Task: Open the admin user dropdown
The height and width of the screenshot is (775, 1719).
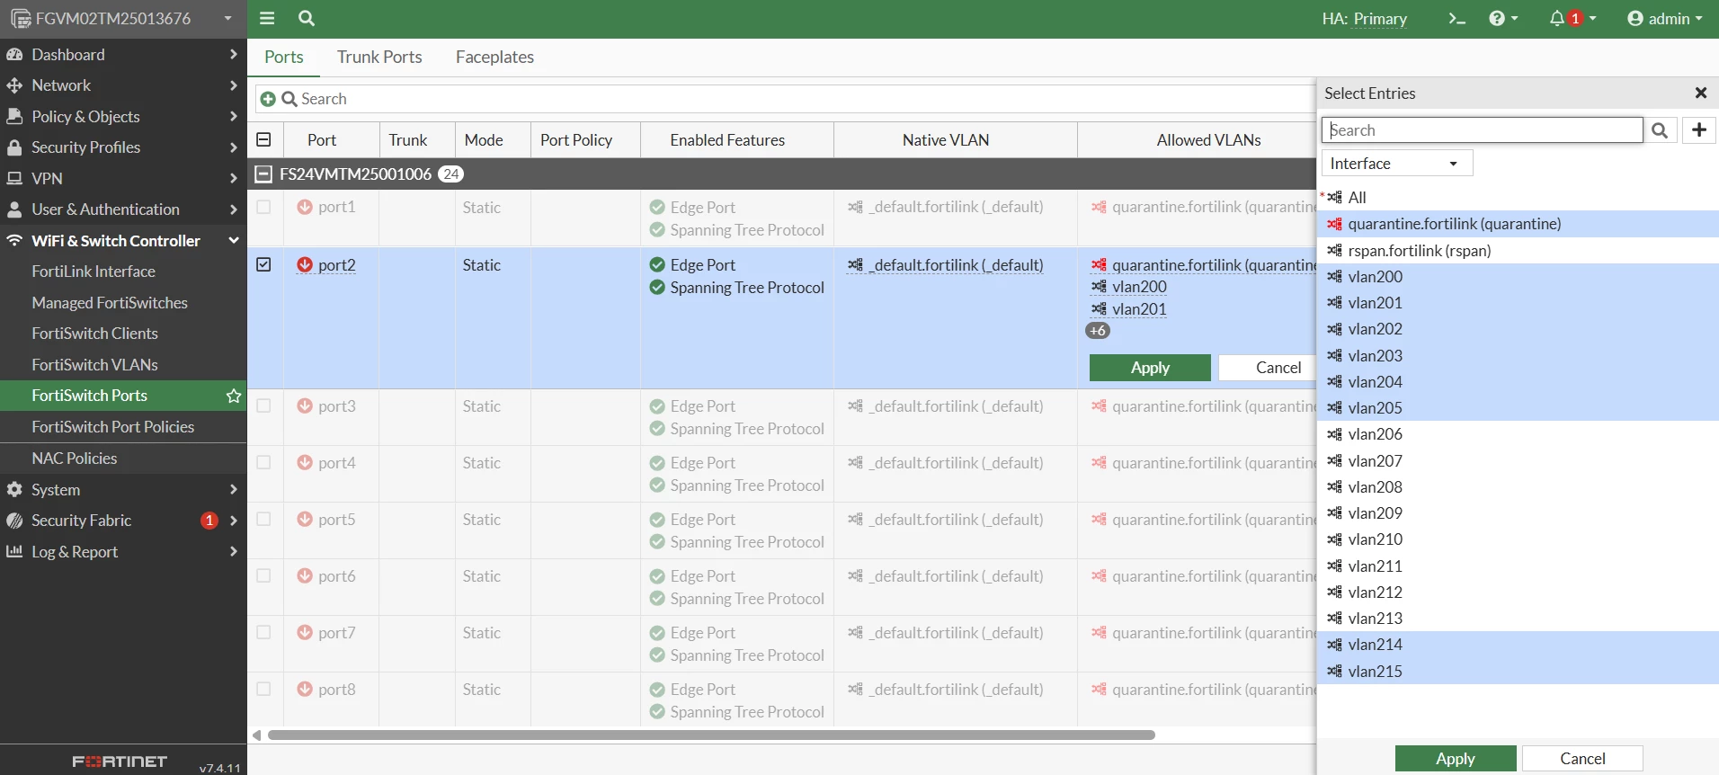Action: tap(1665, 18)
